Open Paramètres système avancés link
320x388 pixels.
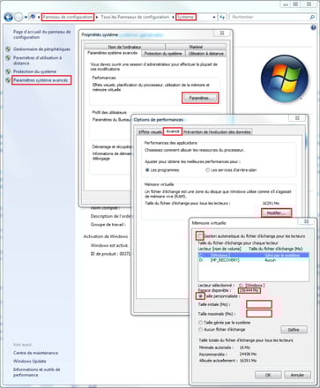coord(41,80)
